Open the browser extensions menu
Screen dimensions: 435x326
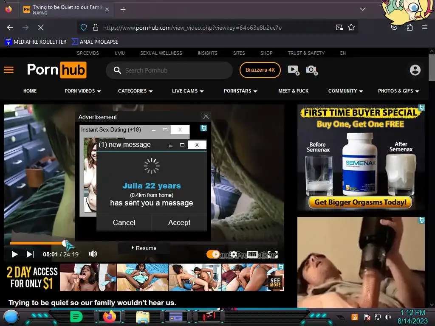[410, 28]
